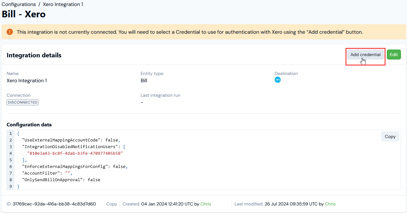Click the Connection field label
Viewport: 407px width, 213px height.
point(19,95)
